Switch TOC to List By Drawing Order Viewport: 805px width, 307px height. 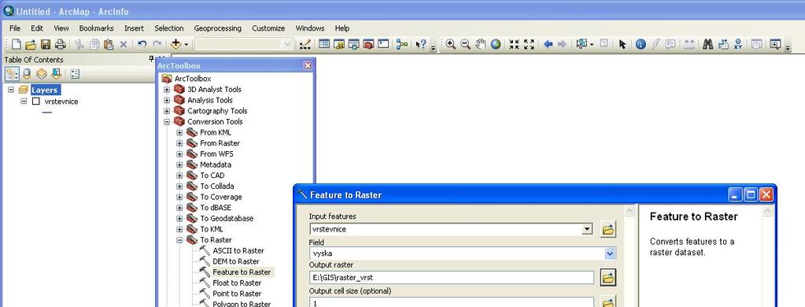click(12, 74)
